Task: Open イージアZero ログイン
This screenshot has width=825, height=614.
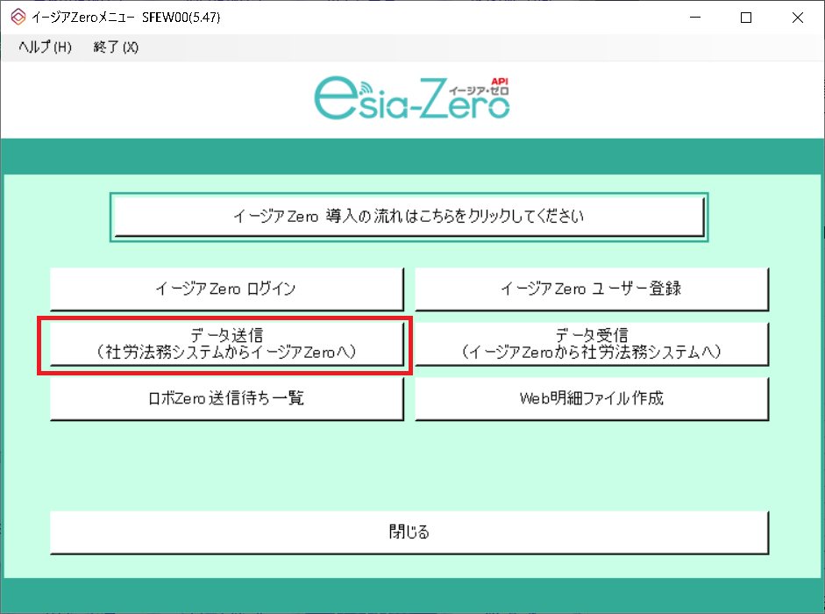Action: pyautogui.click(x=227, y=289)
